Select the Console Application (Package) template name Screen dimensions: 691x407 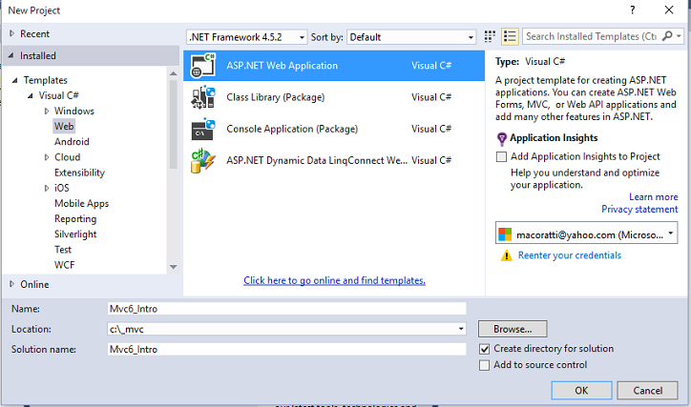tap(292, 129)
